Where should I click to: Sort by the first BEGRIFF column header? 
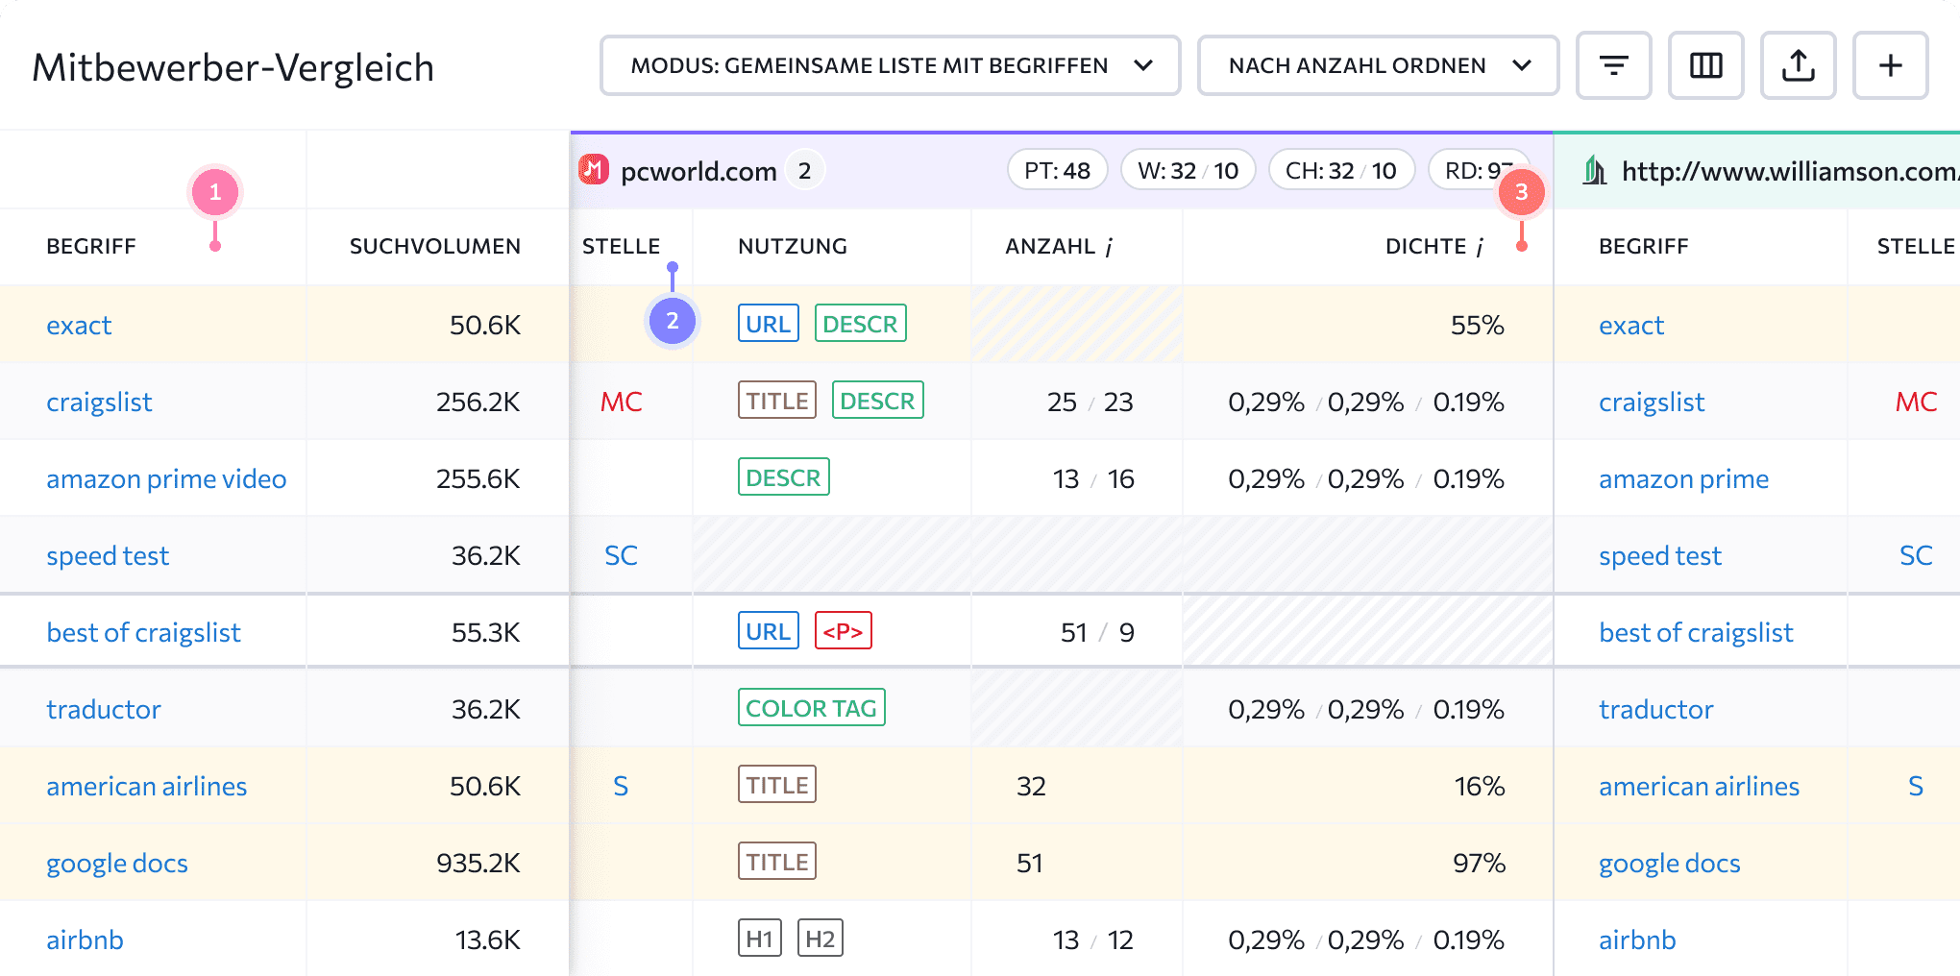(x=91, y=247)
